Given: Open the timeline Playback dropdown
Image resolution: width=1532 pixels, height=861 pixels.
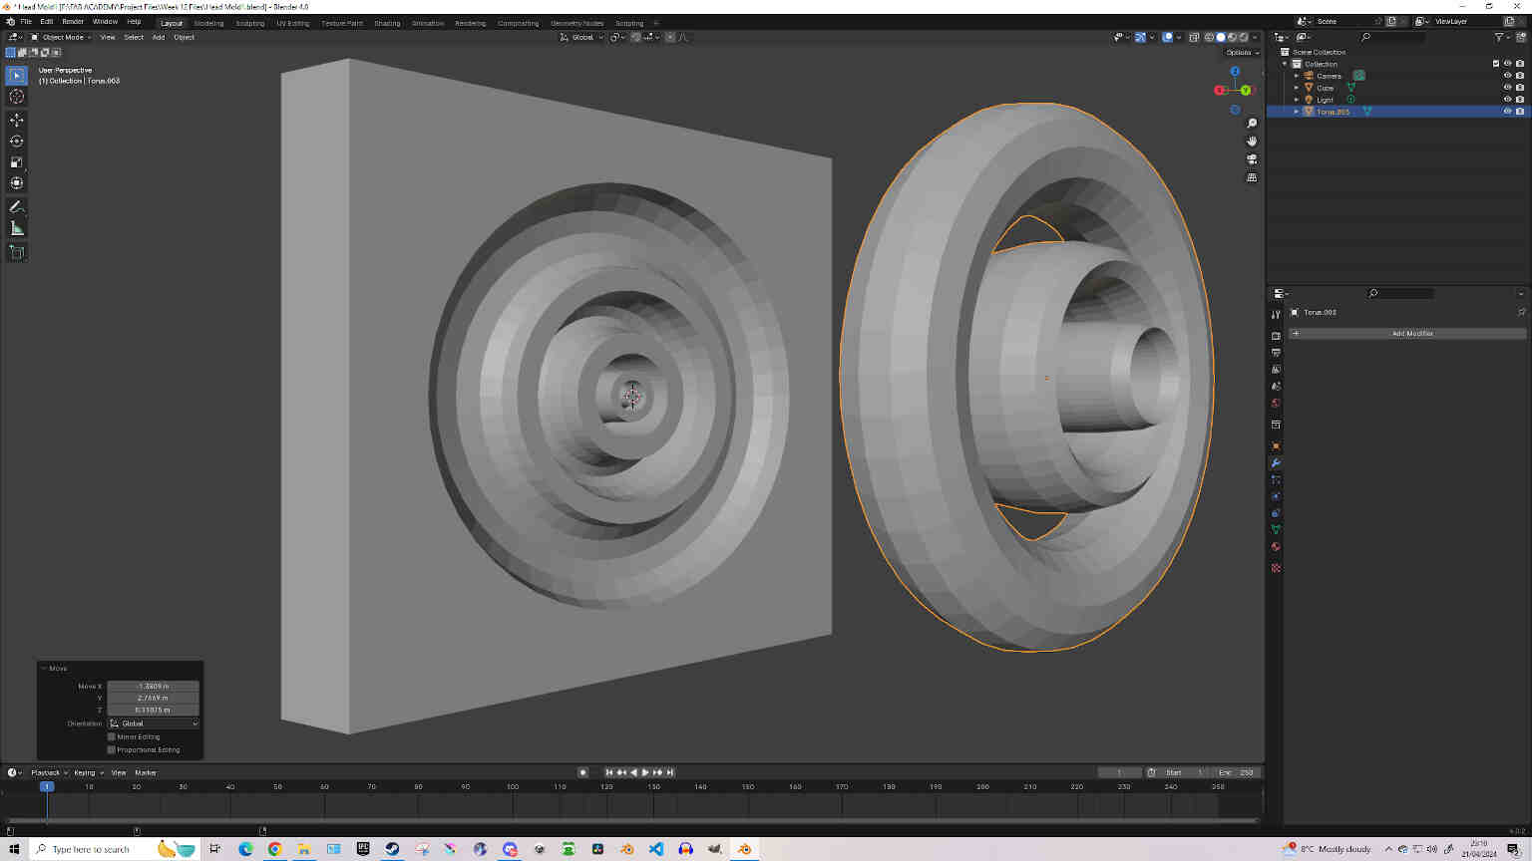Looking at the screenshot, I should 49,772.
